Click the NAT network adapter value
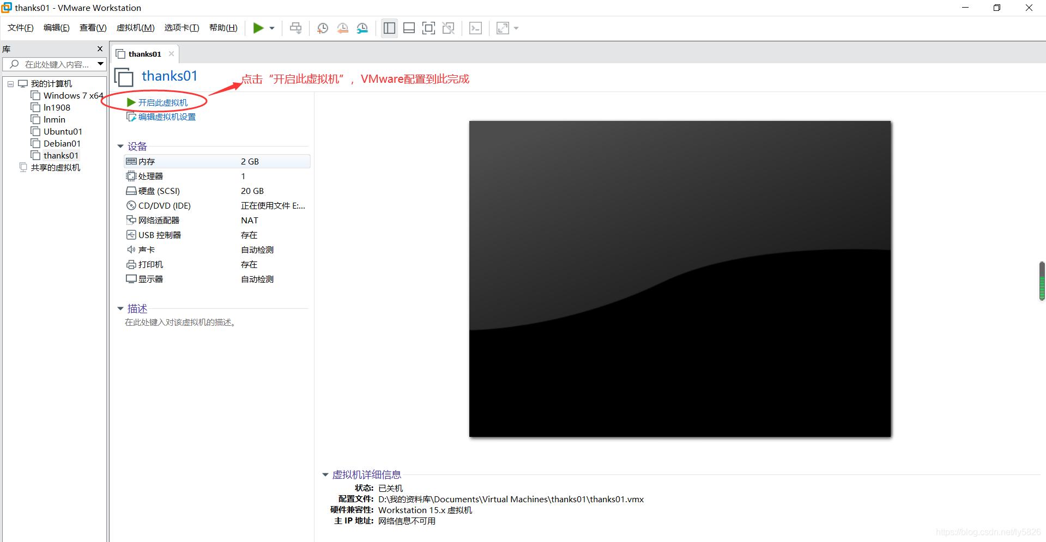 [x=250, y=221]
